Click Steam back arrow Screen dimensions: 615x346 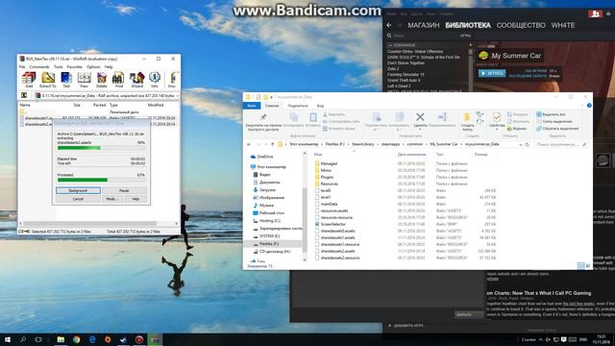389,25
